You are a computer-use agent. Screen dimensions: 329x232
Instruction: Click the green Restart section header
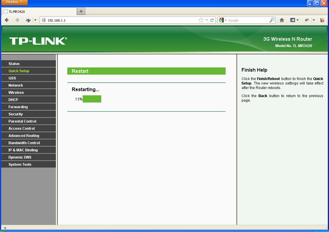tap(147, 71)
